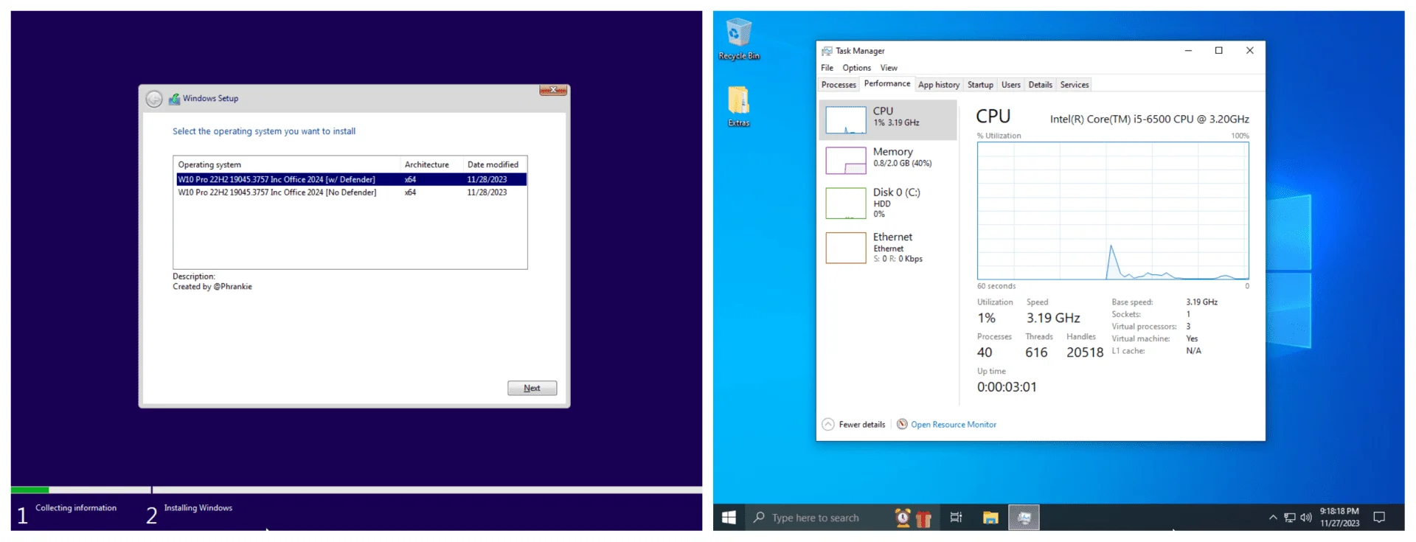1416x542 pixels.
Task: Open the Recycle Bin desktop icon
Action: [738, 40]
